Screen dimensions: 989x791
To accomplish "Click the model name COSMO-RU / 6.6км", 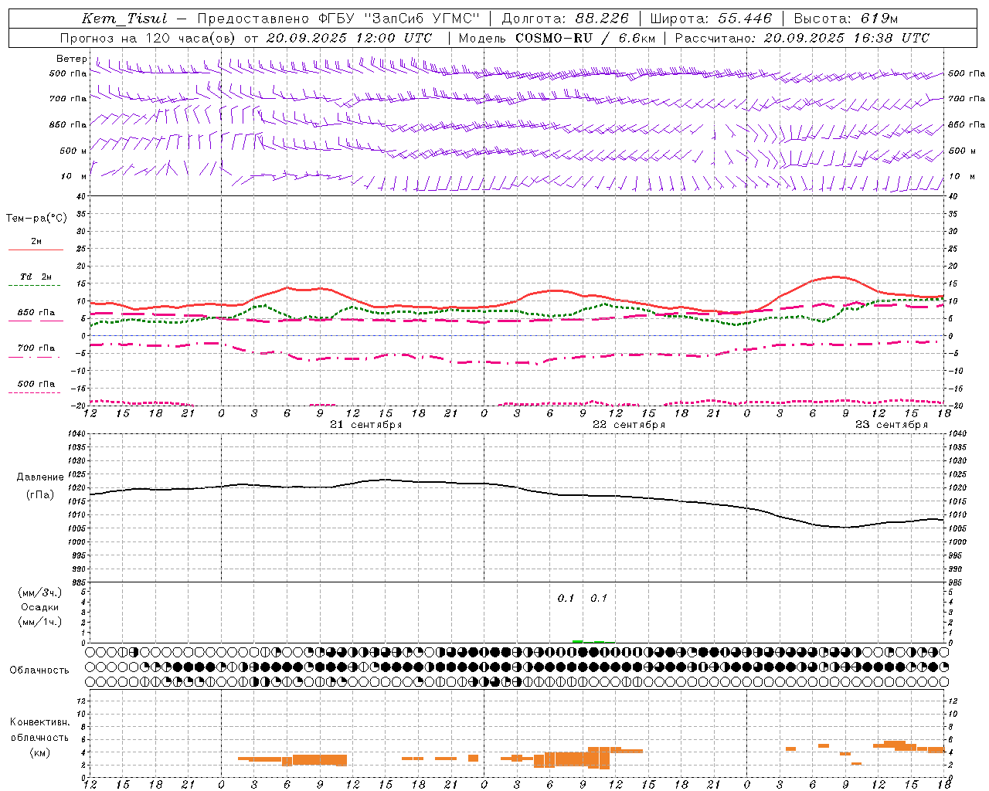I will (586, 38).
